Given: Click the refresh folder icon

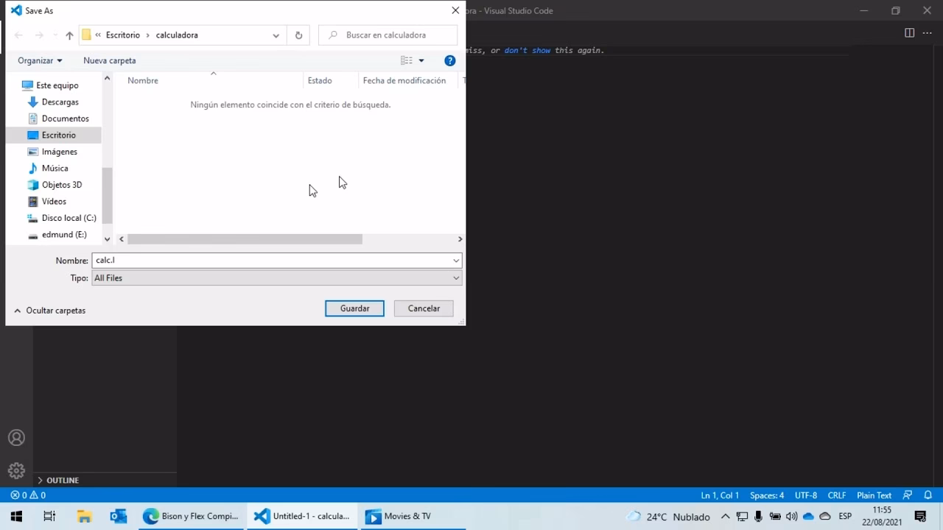Looking at the screenshot, I should click(298, 35).
